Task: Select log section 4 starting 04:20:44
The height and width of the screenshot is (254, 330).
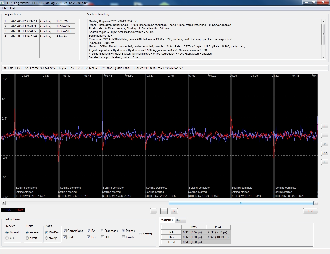Action: click(39, 36)
